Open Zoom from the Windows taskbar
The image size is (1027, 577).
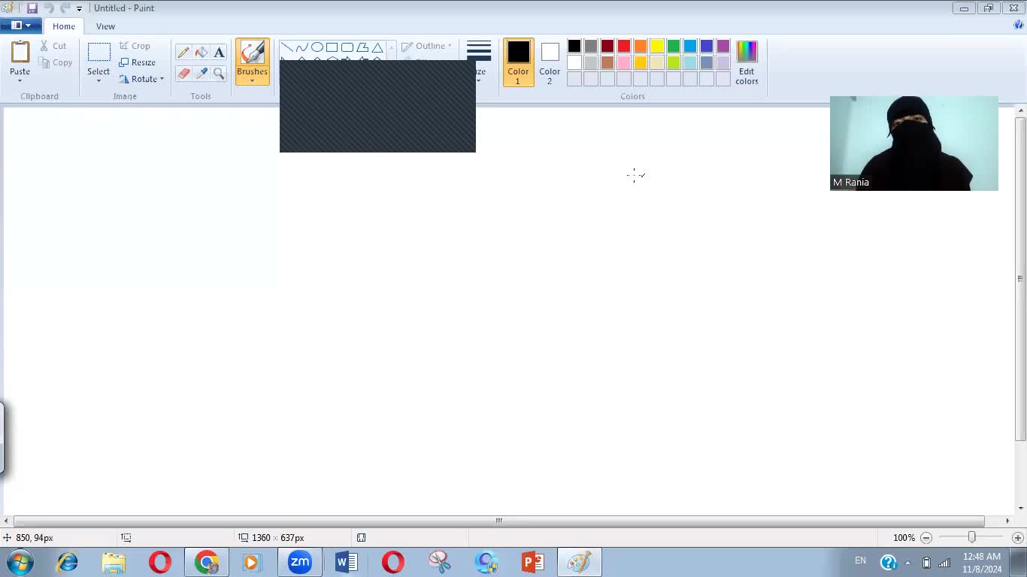(299, 562)
